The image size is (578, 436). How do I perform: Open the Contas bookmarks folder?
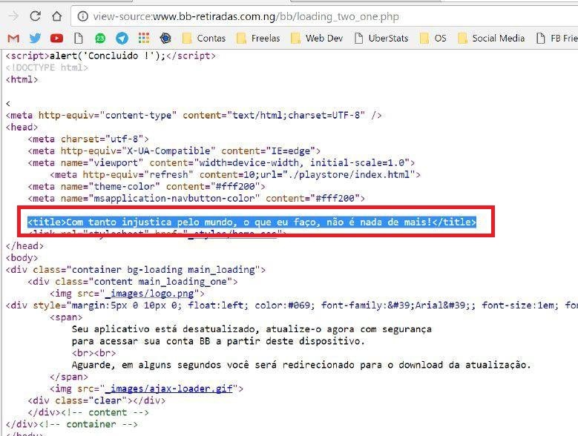click(204, 39)
